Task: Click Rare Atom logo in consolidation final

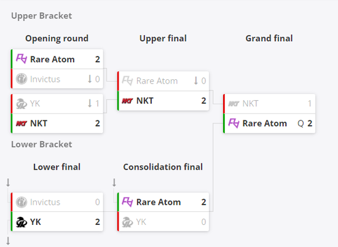Action: pos(128,202)
